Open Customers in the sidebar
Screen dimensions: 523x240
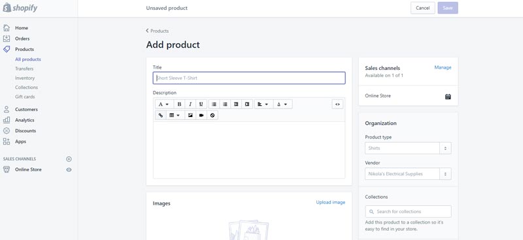point(26,109)
